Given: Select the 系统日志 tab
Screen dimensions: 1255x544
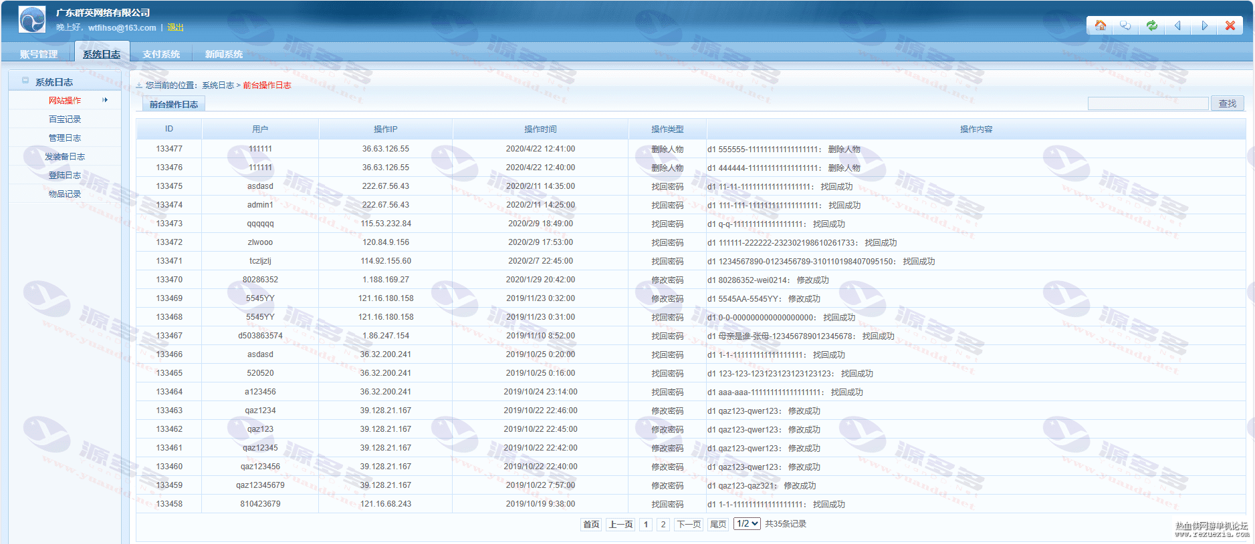Looking at the screenshot, I should [102, 53].
